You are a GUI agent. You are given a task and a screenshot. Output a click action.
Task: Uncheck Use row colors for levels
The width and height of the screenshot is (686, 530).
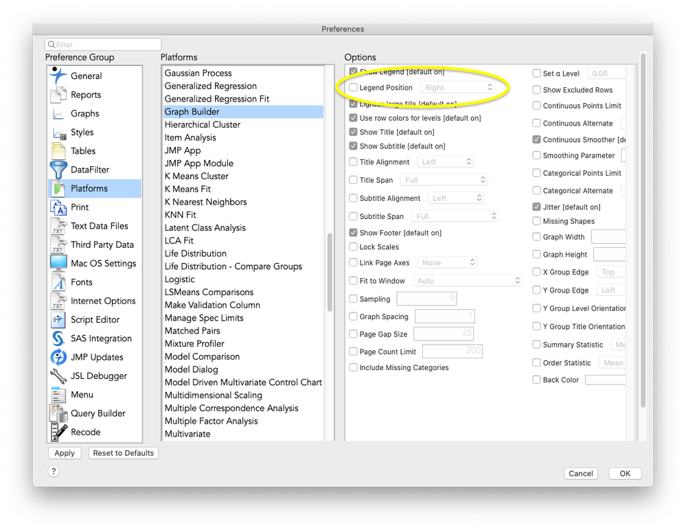[x=353, y=118]
